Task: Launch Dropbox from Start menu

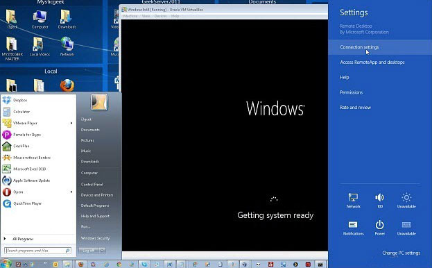Action: click(x=38, y=100)
